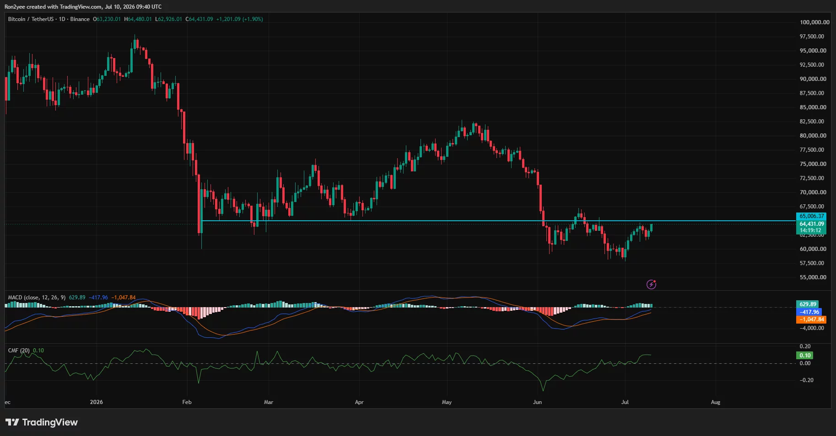
Task: Click the 97,500.00 price axis label
Action: [x=813, y=37]
